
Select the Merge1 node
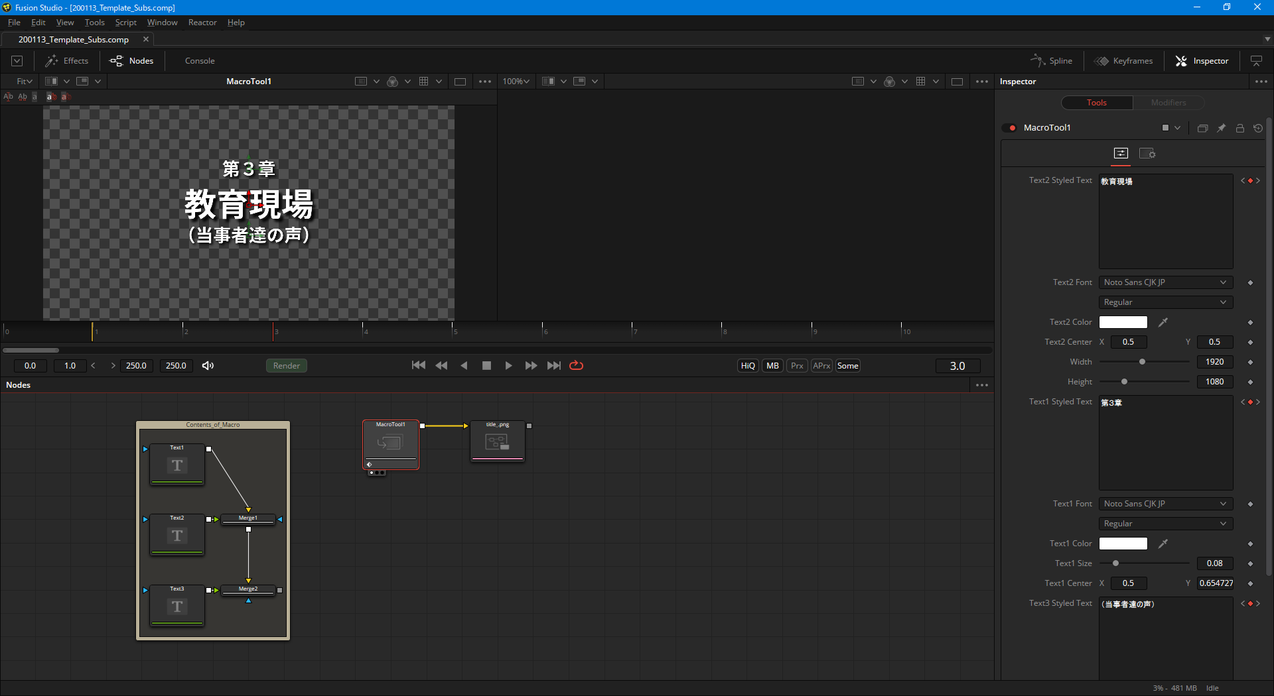point(248,519)
